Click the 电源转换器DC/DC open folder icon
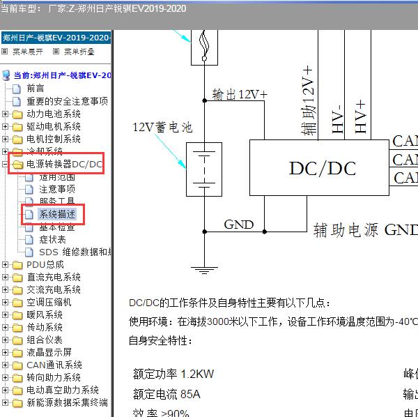 (17, 165)
